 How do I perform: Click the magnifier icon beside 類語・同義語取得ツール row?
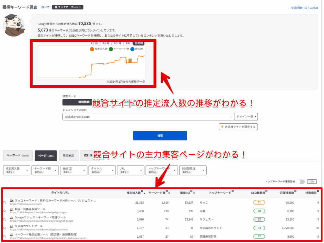point(4,211)
